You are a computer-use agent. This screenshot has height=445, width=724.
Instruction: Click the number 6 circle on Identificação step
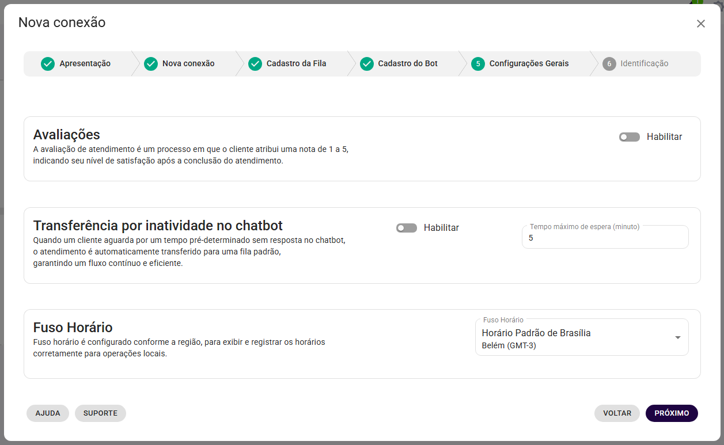coord(609,63)
